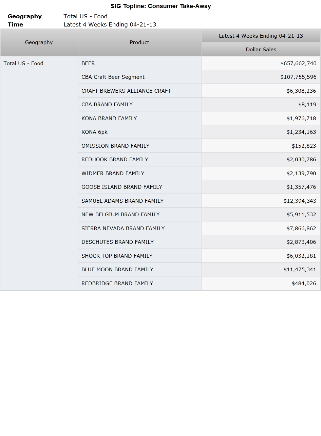The height and width of the screenshot is (436, 321).
Task: Click the $657,662,740 sales value
Action: 298,63
